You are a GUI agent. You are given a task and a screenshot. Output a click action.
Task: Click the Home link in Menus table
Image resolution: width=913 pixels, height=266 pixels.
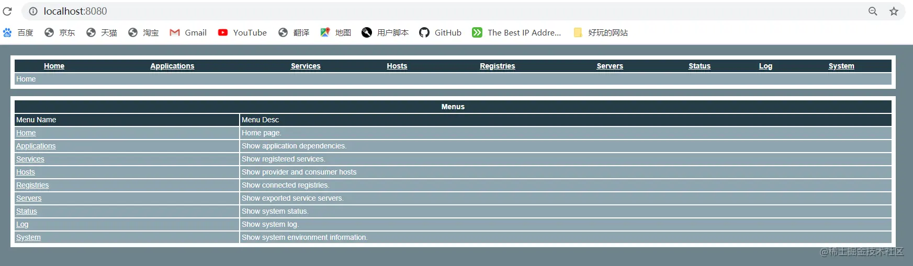tap(26, 133)
